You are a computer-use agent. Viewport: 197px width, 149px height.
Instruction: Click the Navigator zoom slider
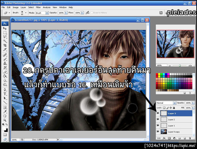[180, 65]
